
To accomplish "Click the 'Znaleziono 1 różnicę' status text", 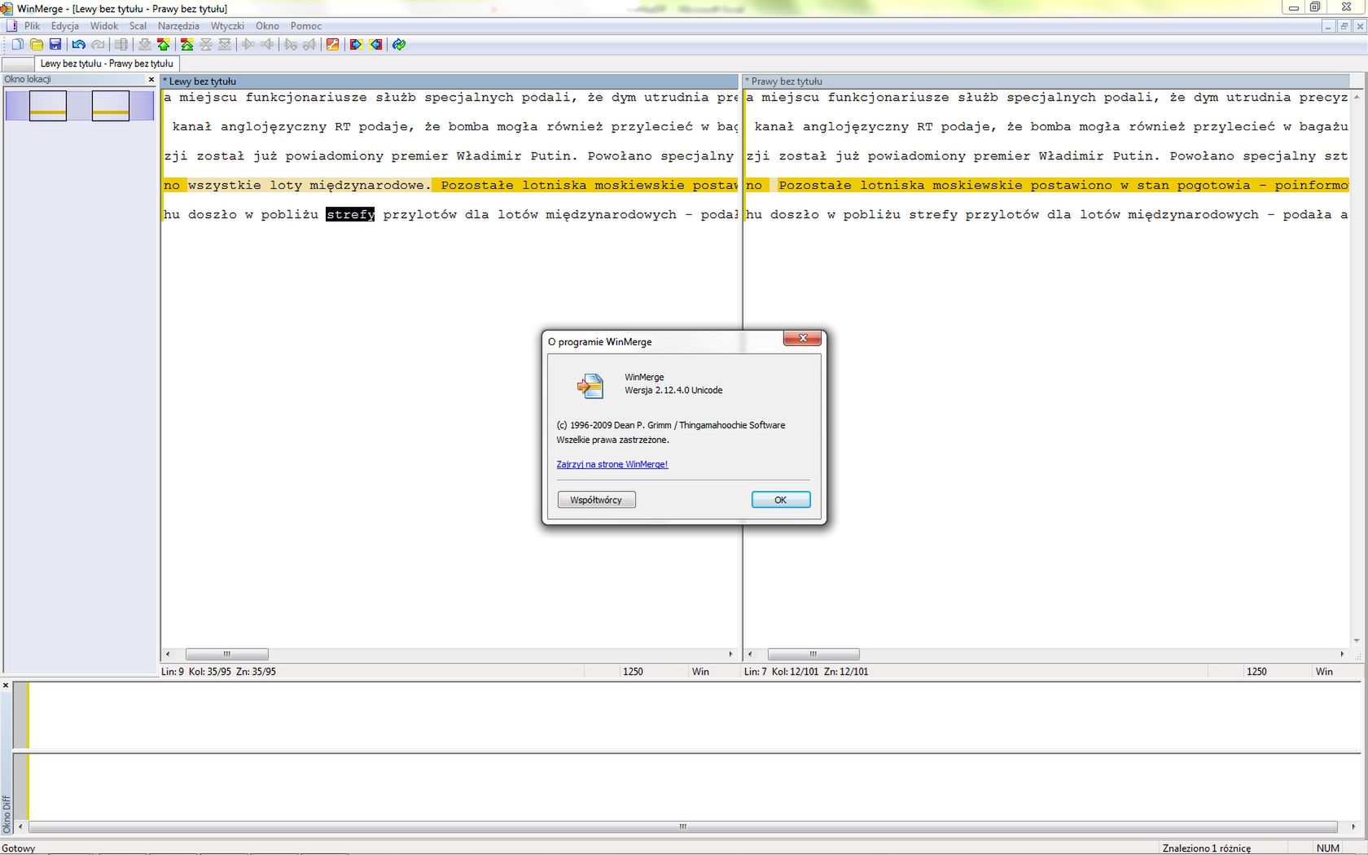I will 1207,848.
